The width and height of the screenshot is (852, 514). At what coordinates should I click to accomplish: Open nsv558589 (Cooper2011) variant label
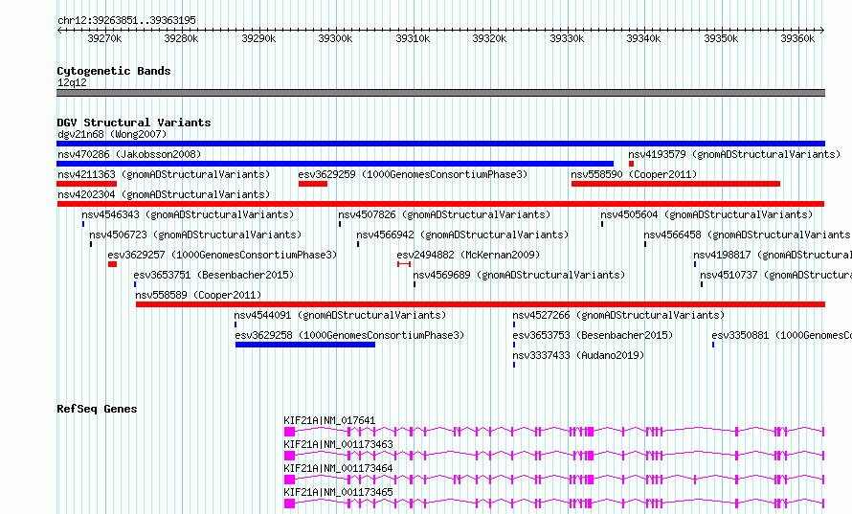coord(198,295)
